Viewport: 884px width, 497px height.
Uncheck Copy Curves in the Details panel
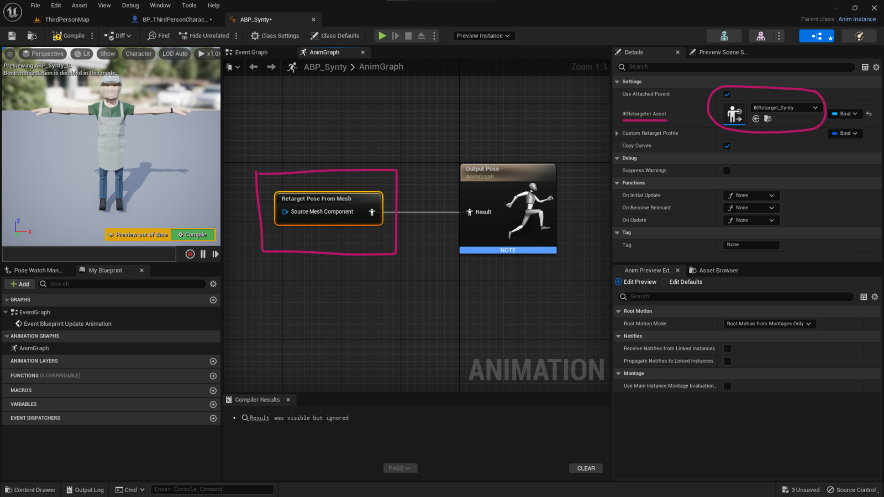(x=727, y=145)
